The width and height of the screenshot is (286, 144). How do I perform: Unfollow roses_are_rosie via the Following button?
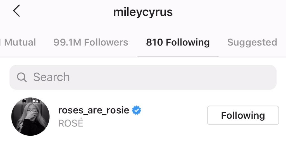tap(243, 115)
